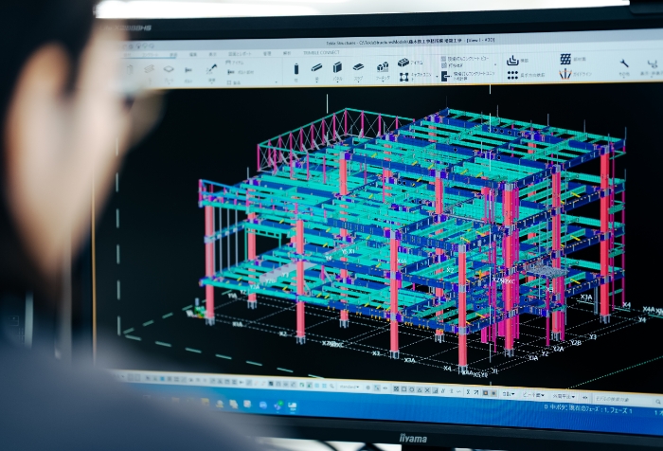Click the search field at bottom right
This screenshot has height=451, width=663.
coord(620,398)
